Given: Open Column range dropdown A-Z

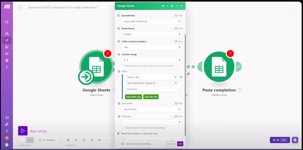Looking at the screenshot, I should click(x=152, y=60).
